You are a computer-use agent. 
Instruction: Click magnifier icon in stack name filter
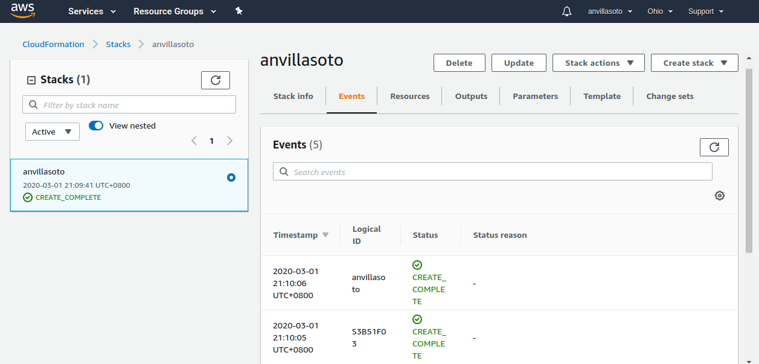point(33,105)
